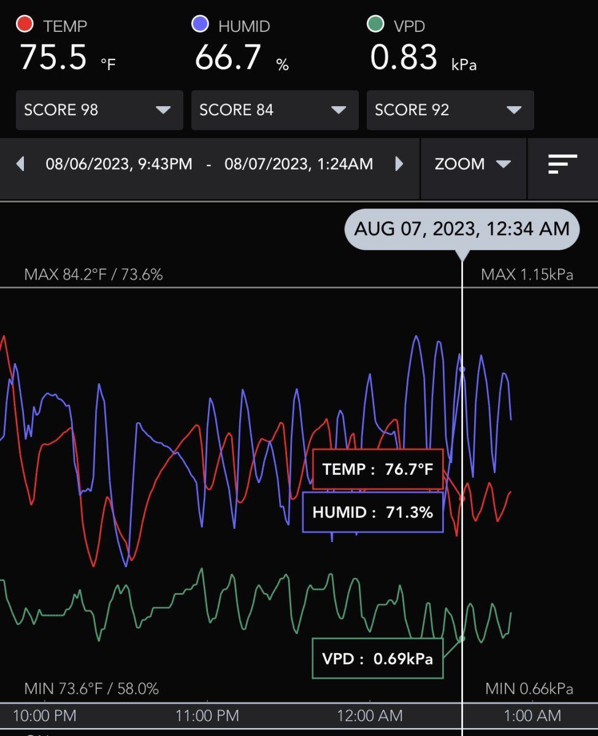Select end date 08/07/2023, 1:24AM
The image size is (598, 736).
pos(299,164)
